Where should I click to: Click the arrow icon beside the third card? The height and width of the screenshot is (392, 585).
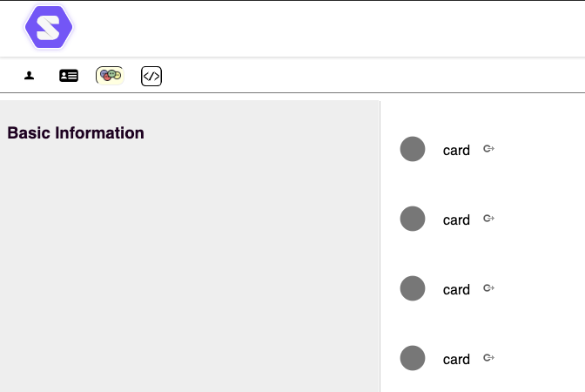tap(488, 288)
